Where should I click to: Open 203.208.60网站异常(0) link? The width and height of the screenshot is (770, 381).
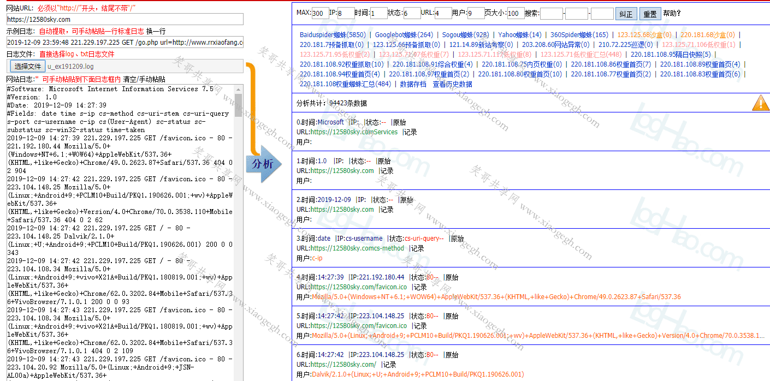click(556, 44)
